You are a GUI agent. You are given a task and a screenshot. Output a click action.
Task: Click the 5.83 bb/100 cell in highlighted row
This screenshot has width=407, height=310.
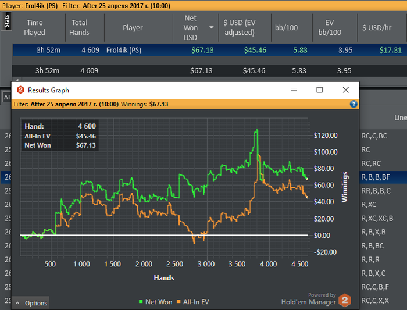[x=300, y=50]
